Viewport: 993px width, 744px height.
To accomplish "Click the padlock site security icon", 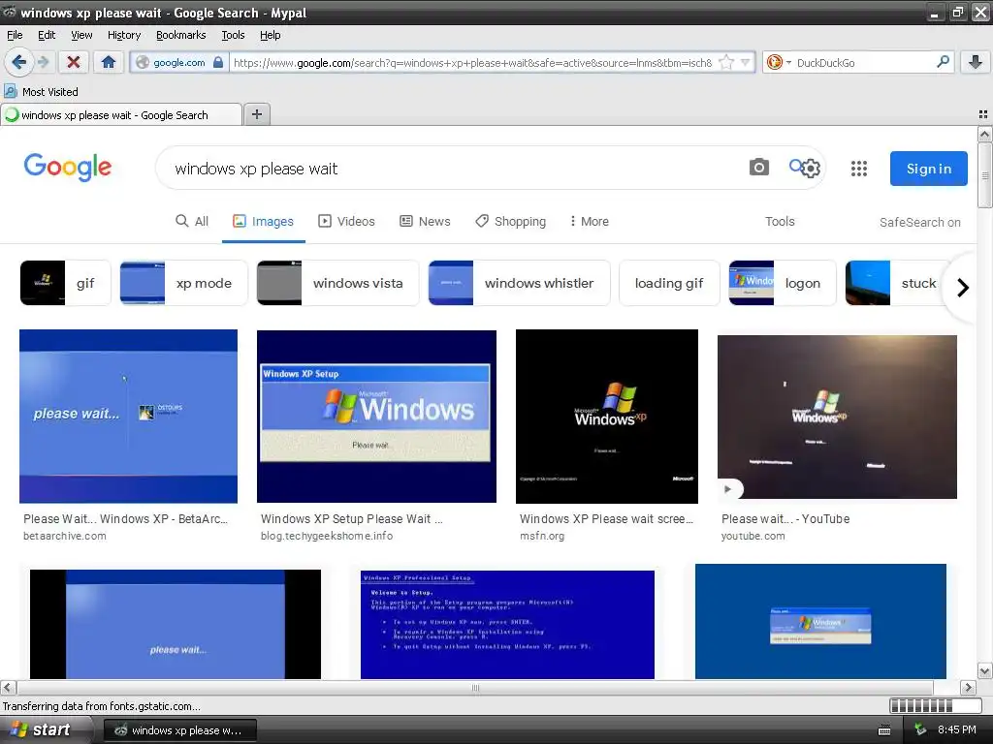I will (218, 62).
